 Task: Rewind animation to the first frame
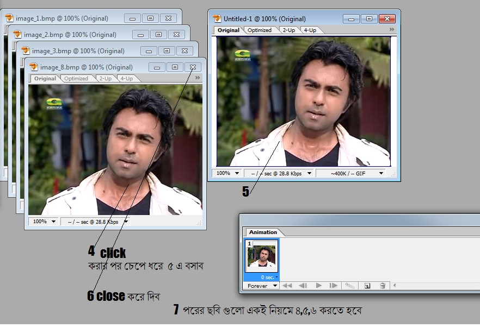click(x=287, y=286)
